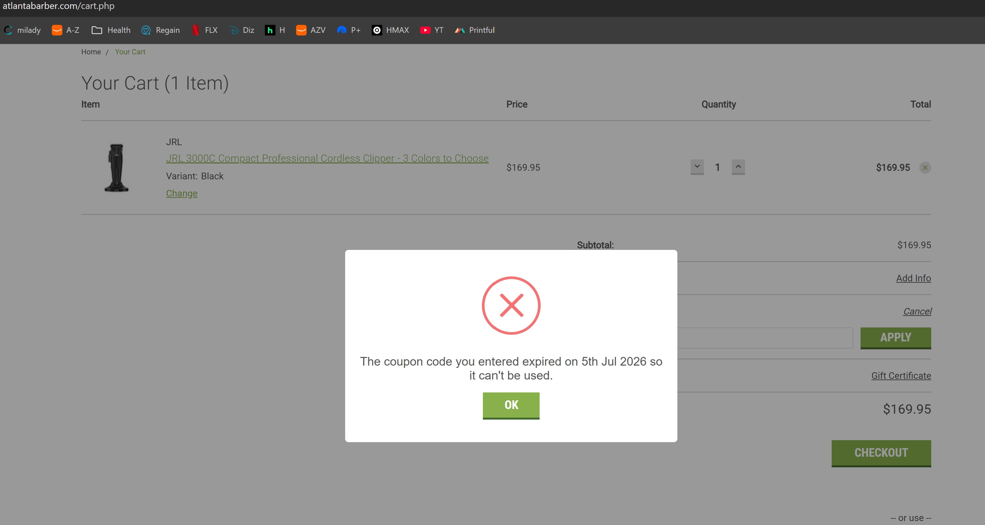The width and height of the screenshot is (985, 525).
Task: Increase the clipper quantity with up chevron
Action: pos(738,167)
